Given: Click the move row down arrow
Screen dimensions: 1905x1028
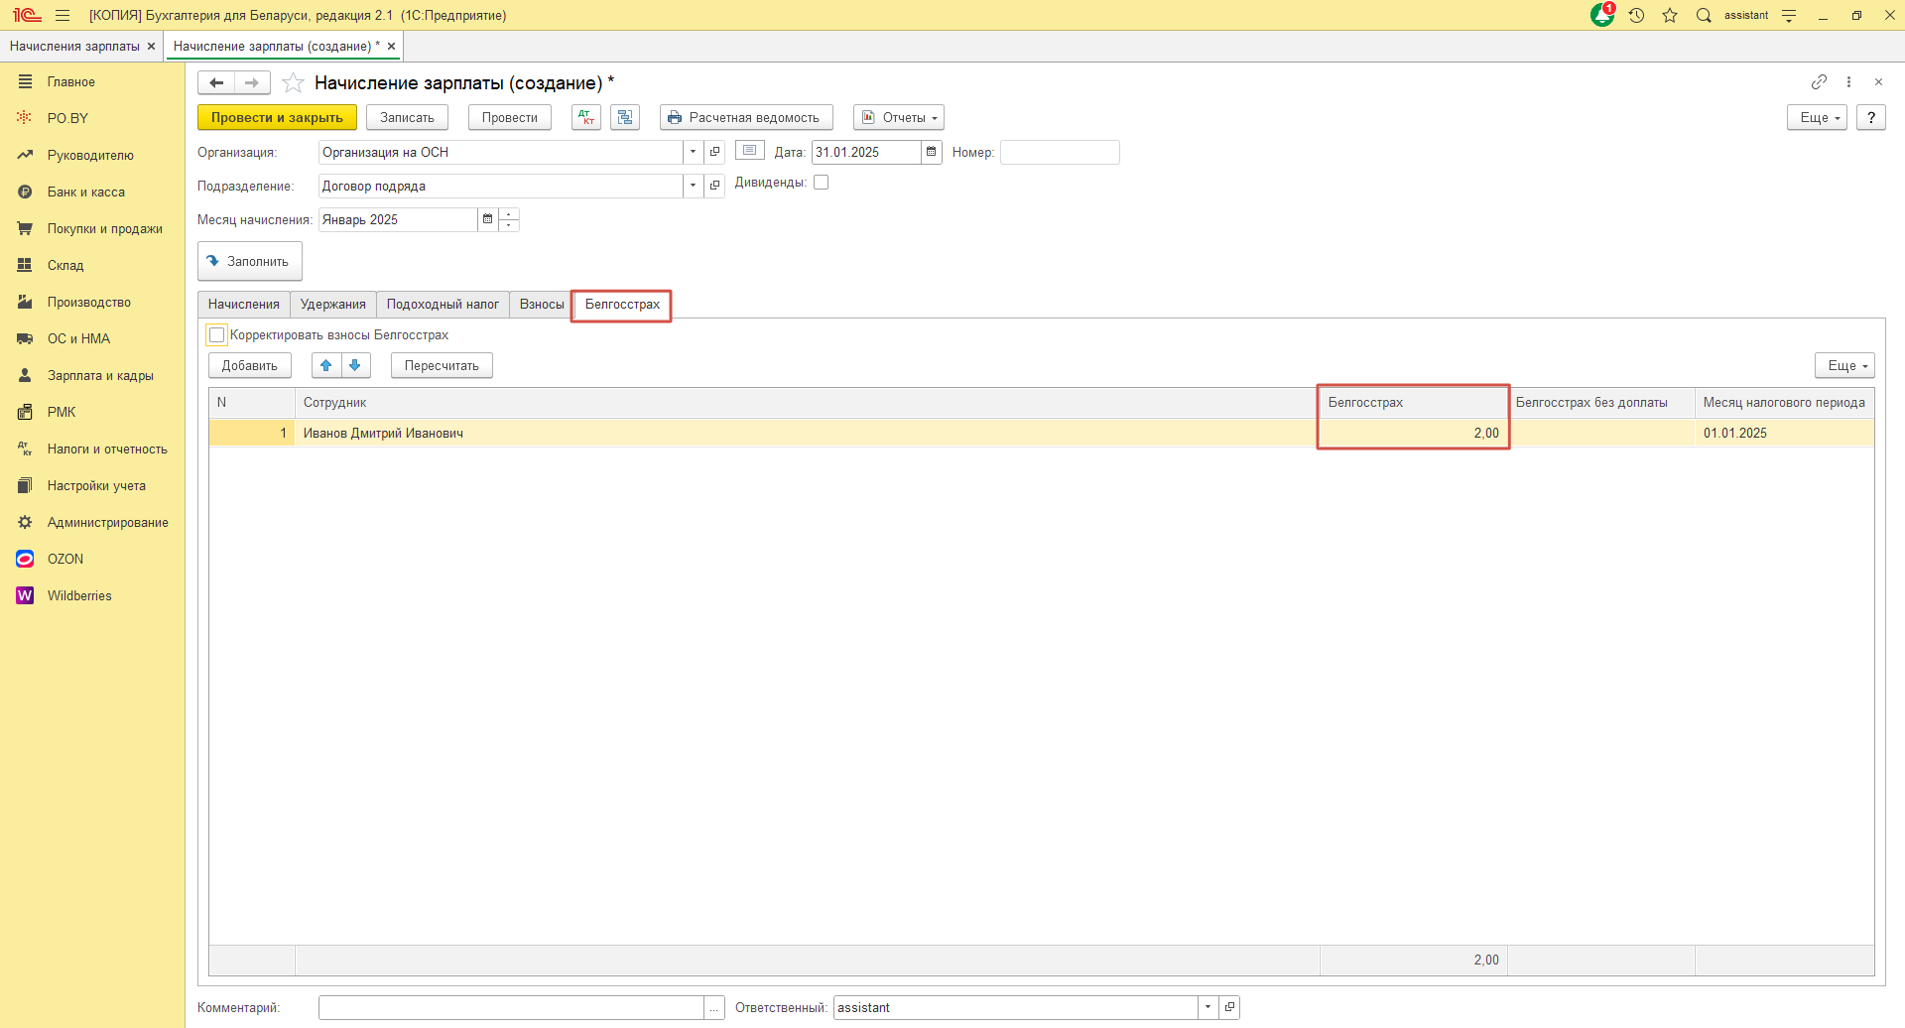Looking at the screenshot, I should [355, 365].
